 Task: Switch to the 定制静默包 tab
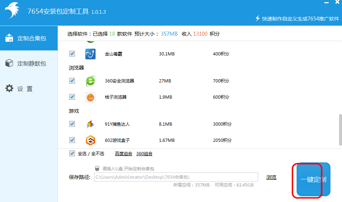tap(29, 63)
